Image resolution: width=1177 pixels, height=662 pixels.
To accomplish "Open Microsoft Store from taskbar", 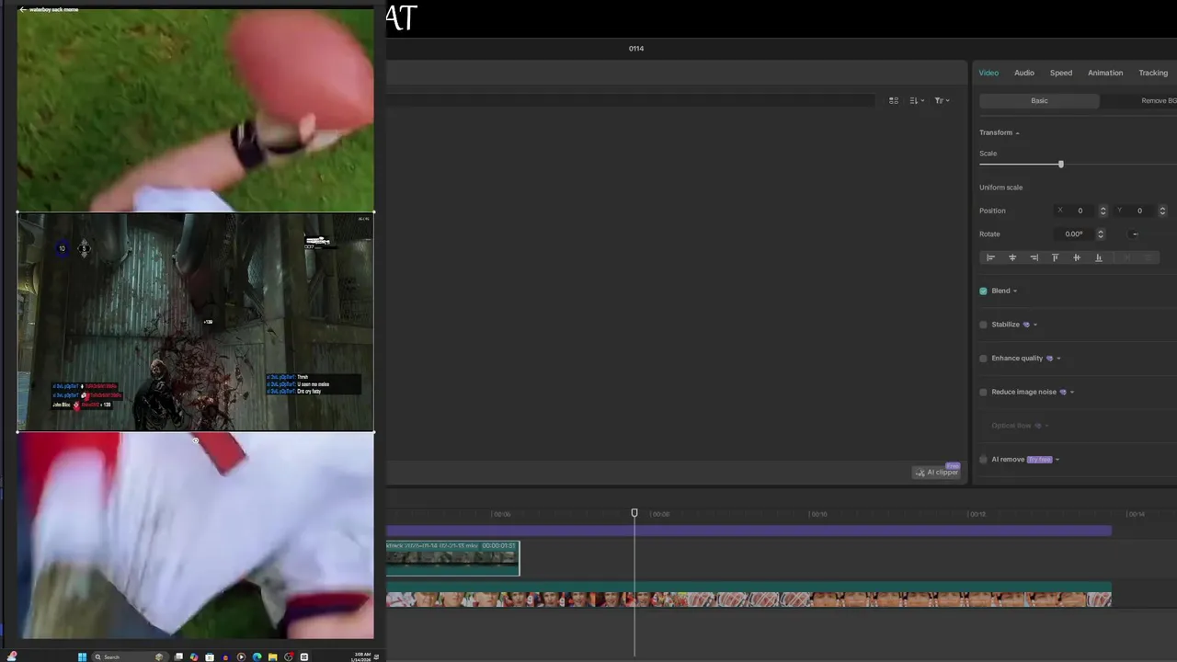I will click(210, 656).
